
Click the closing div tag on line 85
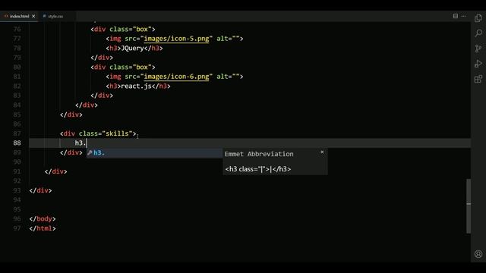pyautogui.click(x=71, y=115)
